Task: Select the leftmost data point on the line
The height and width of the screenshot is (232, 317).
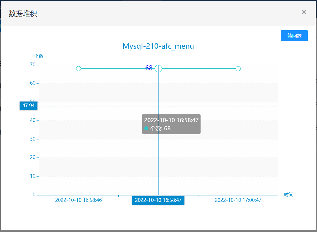Action: point(78,69)
